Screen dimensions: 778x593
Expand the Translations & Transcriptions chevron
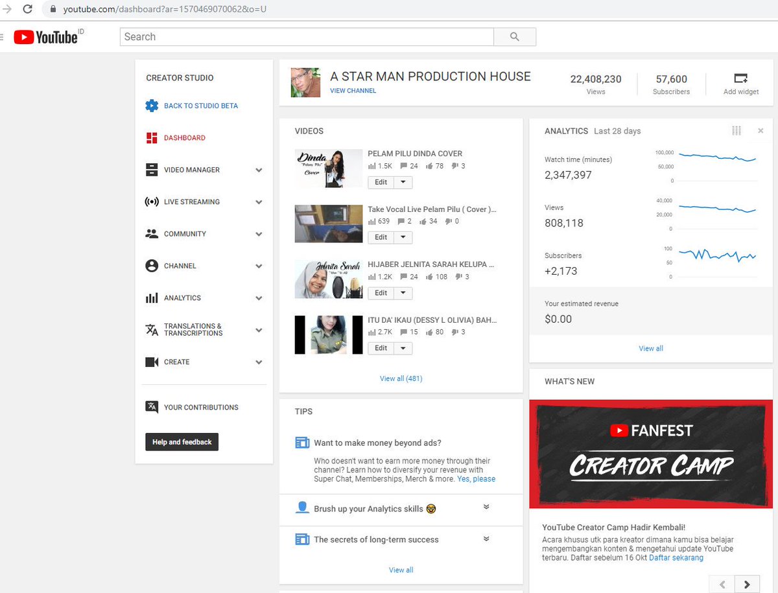point(259,330)
